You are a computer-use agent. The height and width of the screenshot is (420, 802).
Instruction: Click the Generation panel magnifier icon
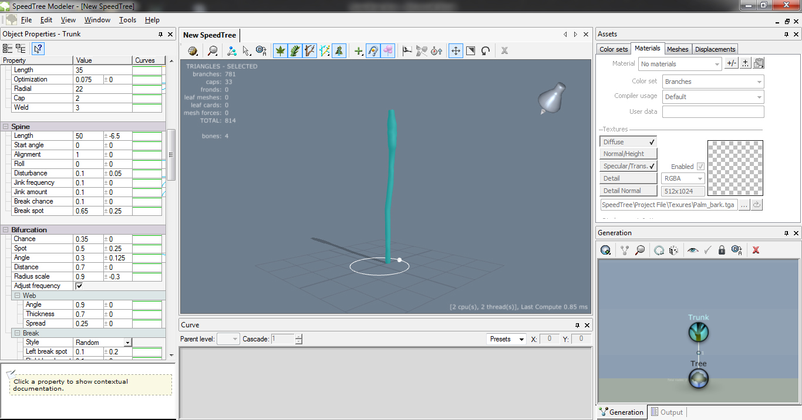[640, 250]
